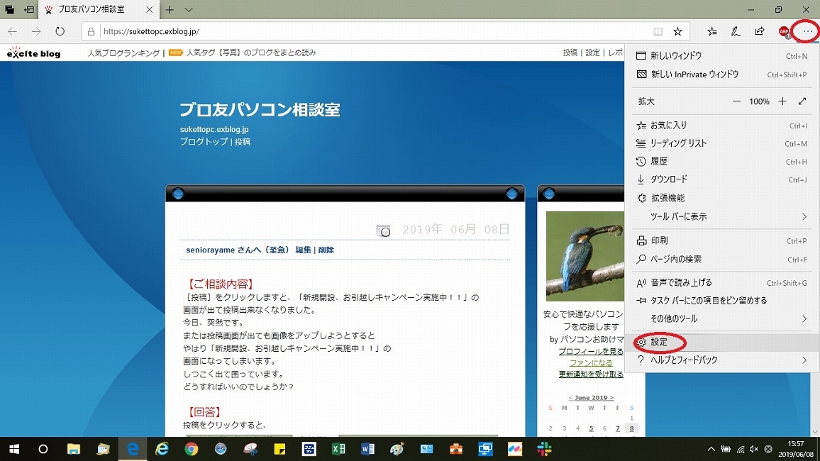The width and height of the screenshot is (820, 461).
Task: Show set-aside tabs icon at top left
Action: point(9,9)
